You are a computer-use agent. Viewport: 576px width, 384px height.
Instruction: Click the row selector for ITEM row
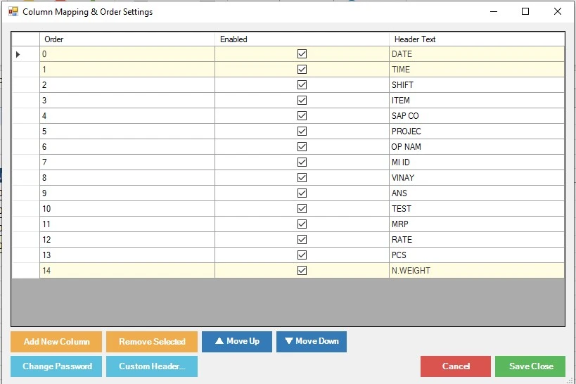(25, 101)
